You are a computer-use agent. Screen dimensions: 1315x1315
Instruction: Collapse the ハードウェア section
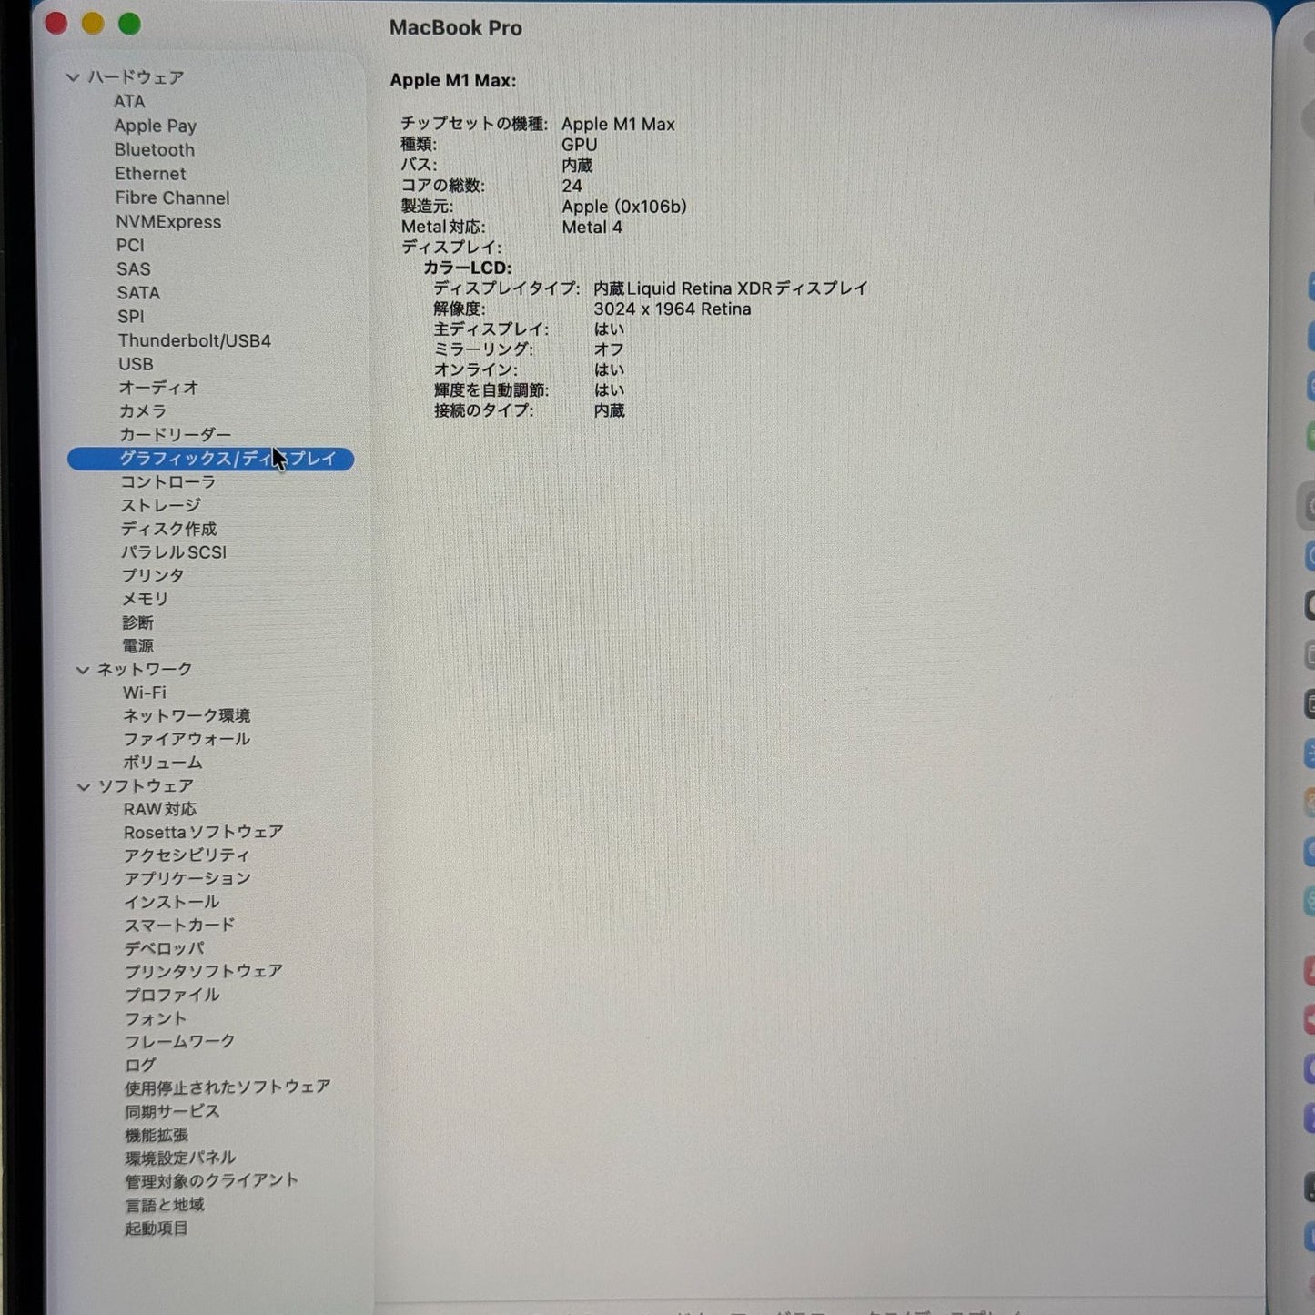pos(73,77)
